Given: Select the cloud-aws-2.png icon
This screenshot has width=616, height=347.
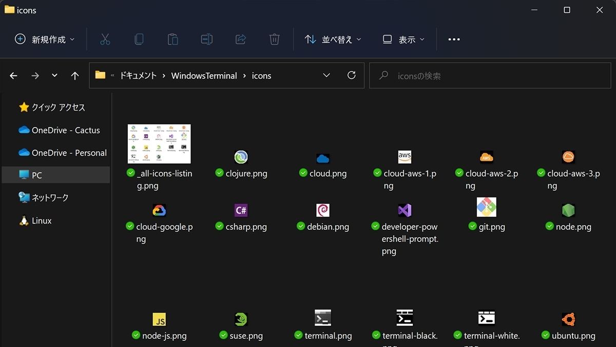Looking at the screenshot, I should (x=487, y=157).
